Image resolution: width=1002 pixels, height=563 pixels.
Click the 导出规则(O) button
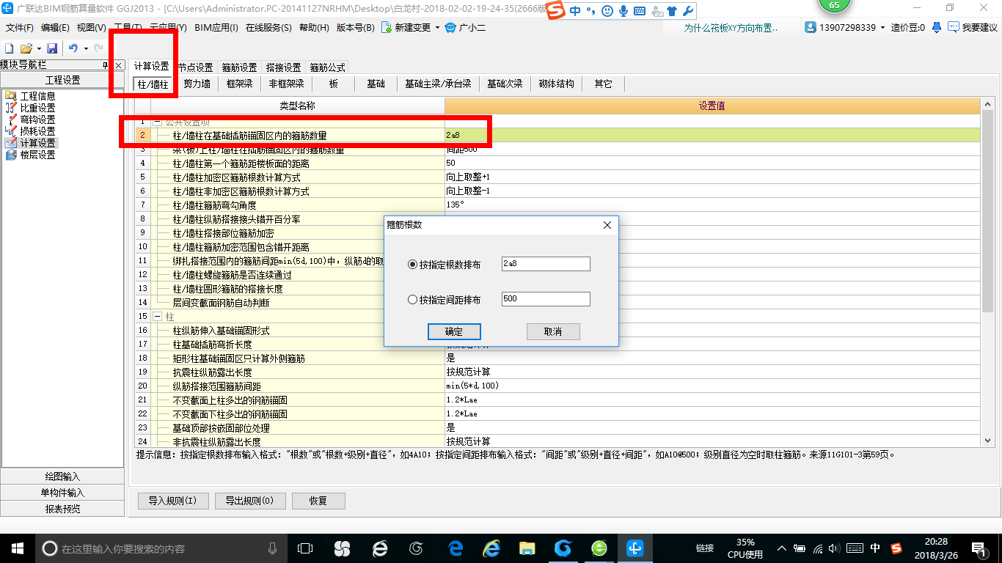250,501
